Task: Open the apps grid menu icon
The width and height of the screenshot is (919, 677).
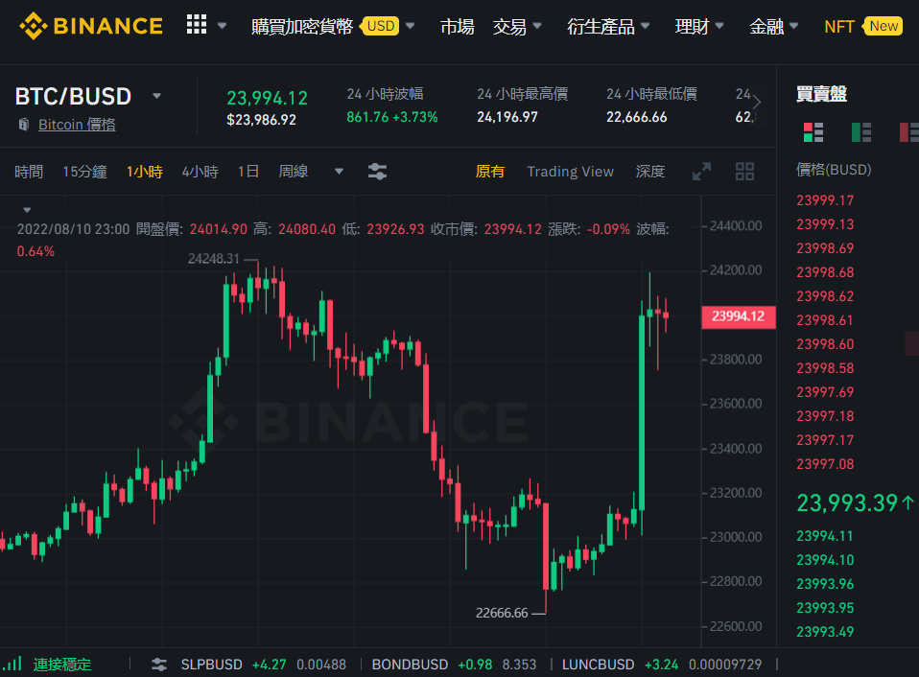Action: [197, 25]
